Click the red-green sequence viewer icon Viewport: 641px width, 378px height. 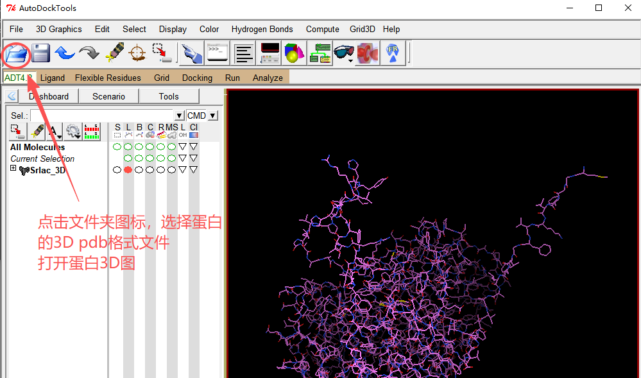tap(92, 131)
